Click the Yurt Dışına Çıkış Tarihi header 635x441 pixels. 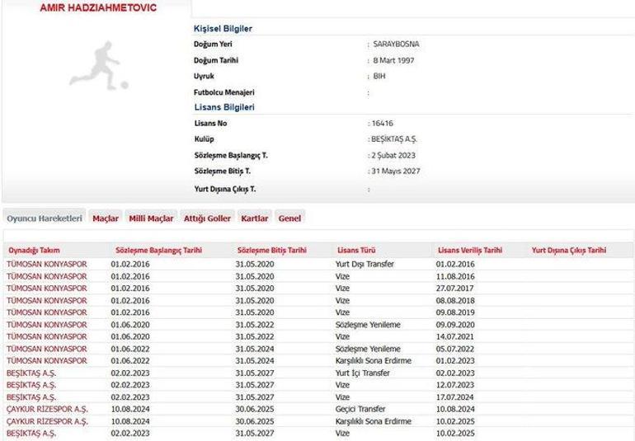569,250
